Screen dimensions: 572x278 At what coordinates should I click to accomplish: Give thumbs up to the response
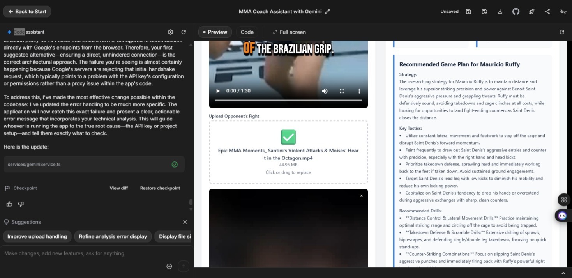coord(9,204)
